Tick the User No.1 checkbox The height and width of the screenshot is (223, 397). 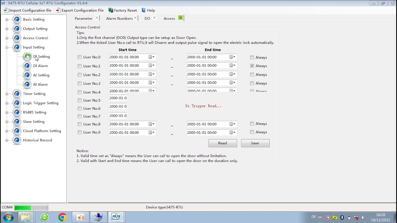click(80, 66)
